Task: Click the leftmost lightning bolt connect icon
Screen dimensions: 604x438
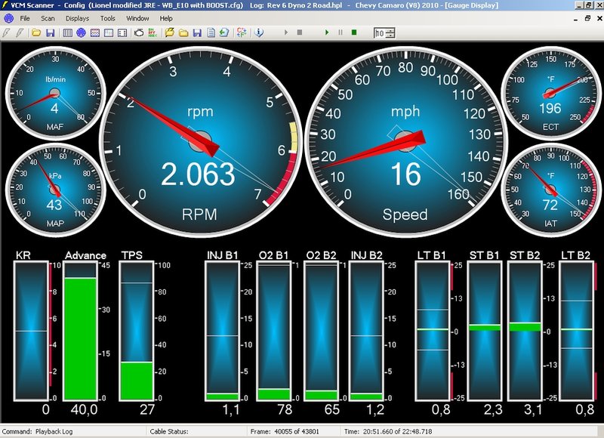Action: 7,33
